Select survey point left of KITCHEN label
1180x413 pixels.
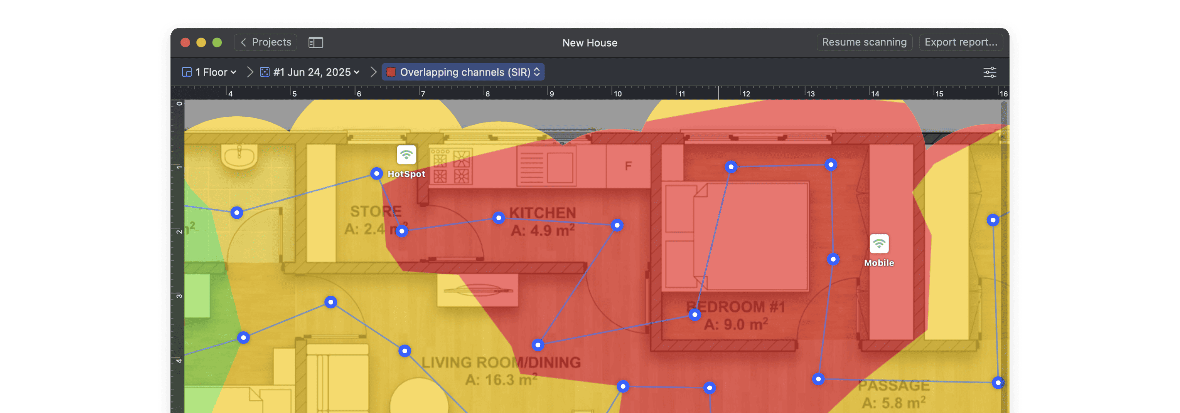coord(499,218)
